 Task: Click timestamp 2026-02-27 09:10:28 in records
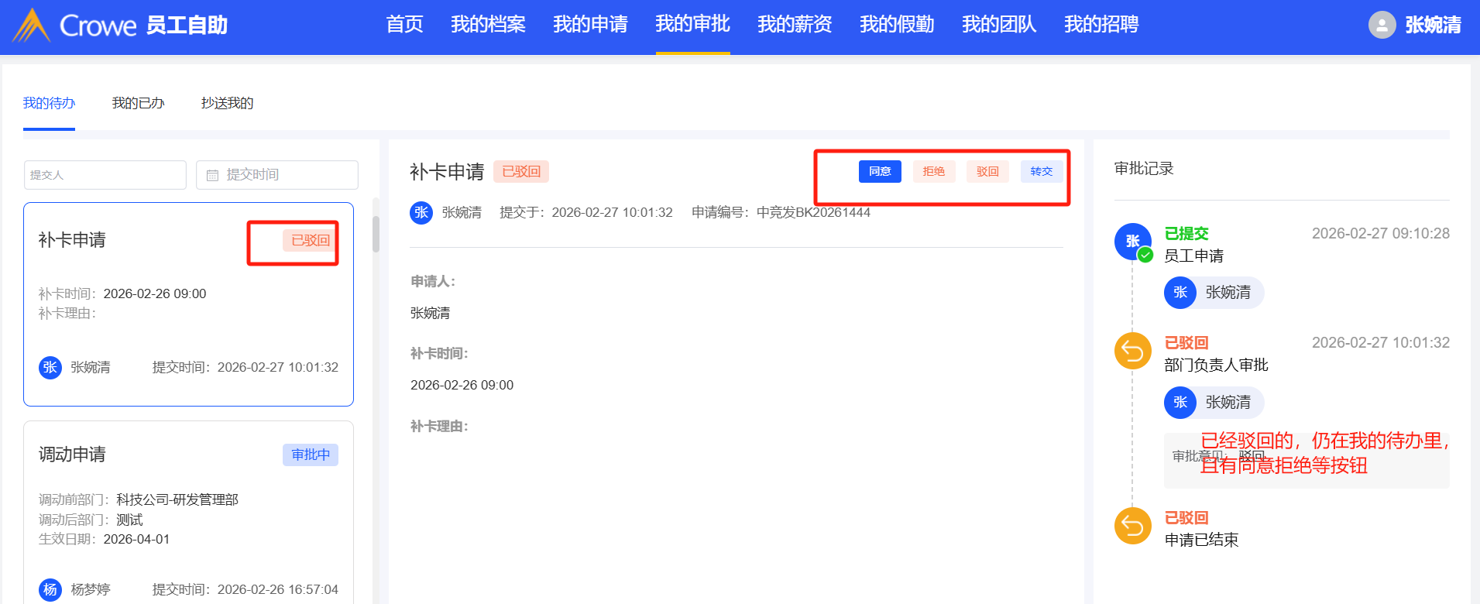[x=1381, y=233]
